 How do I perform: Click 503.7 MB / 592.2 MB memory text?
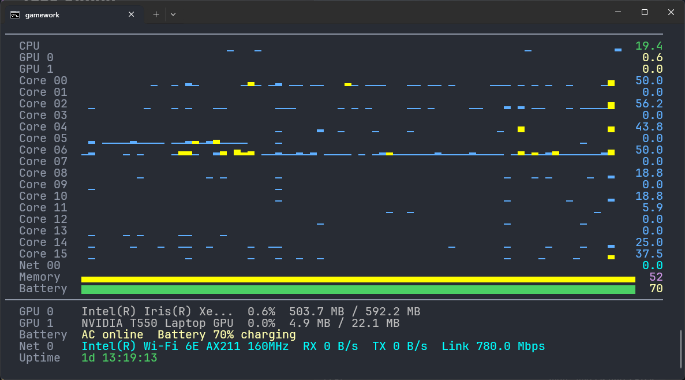(355, 311)
